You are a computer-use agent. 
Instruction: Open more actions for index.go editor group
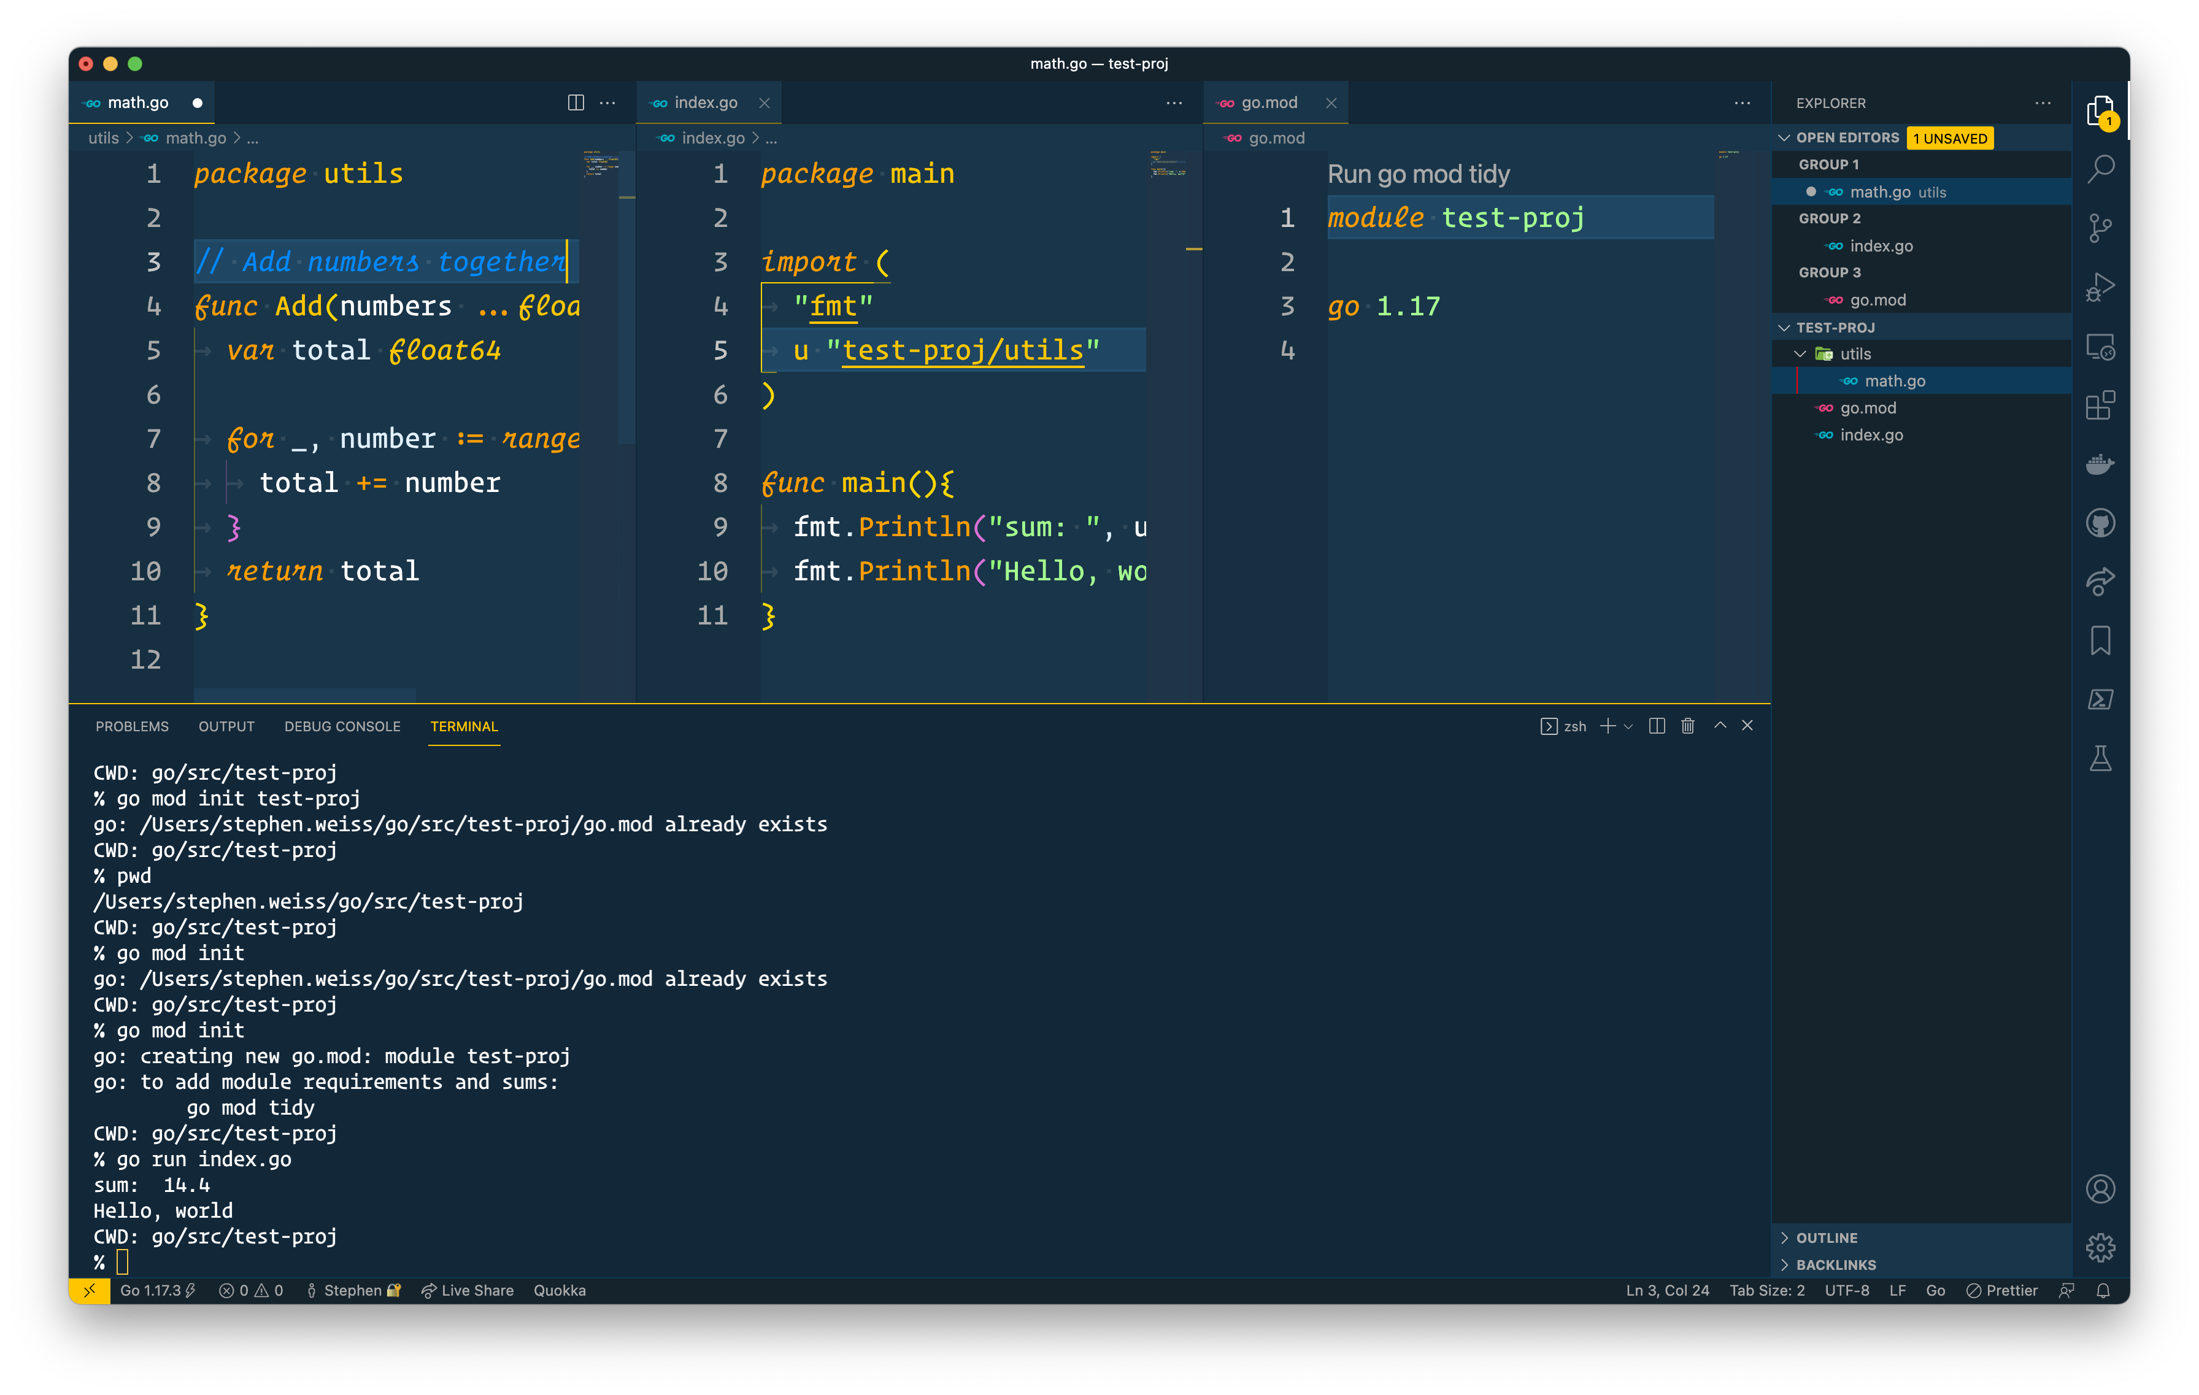click(1174, 102)
